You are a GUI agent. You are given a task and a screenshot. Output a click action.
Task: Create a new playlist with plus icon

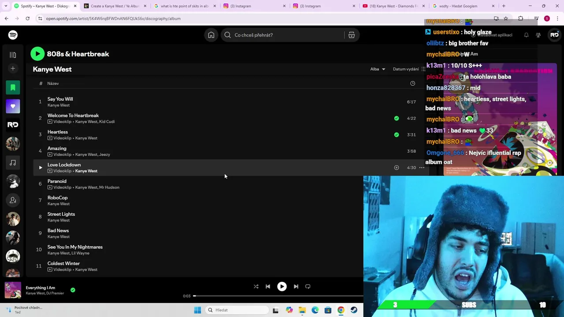pos(13,69)
